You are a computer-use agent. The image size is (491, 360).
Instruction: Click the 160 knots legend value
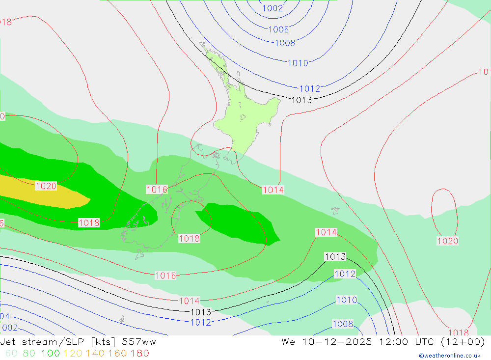pos(117,353)
